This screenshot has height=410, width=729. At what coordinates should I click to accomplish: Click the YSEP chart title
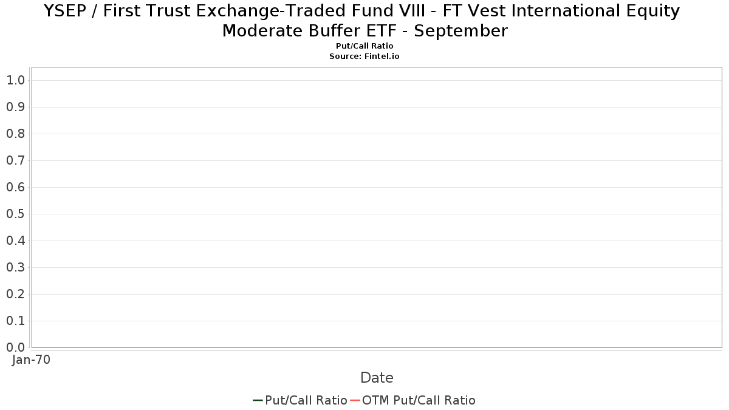[364, 20]
